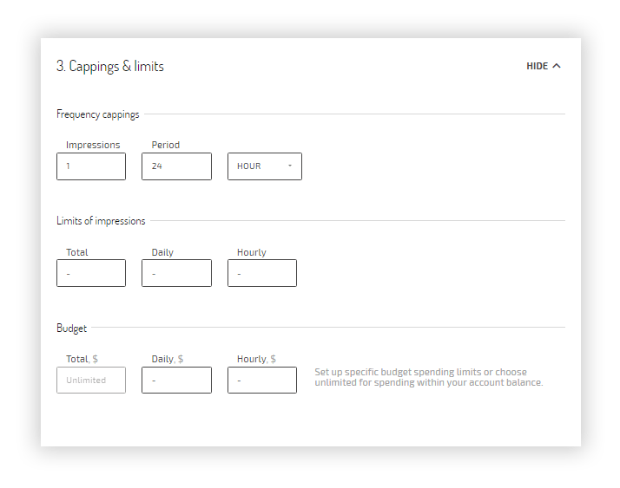The width and height of the screenshot is (620, 488).
Task: Select the Limits of impressions heading
Action: click(101, 221)
